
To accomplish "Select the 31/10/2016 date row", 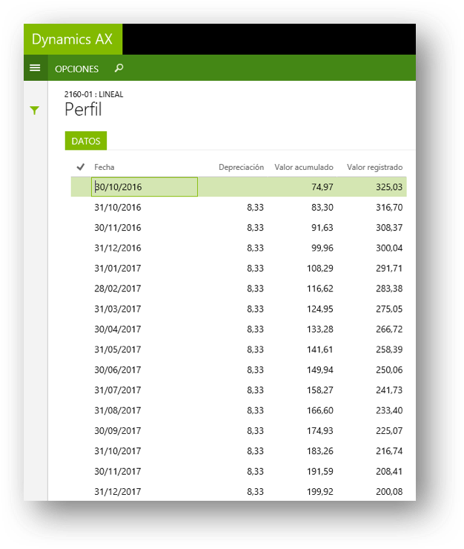I will (x=239, y=207).
